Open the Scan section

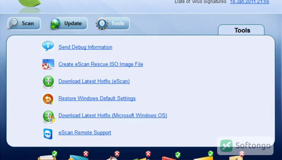pyautogui.click(x=24, y=24)
